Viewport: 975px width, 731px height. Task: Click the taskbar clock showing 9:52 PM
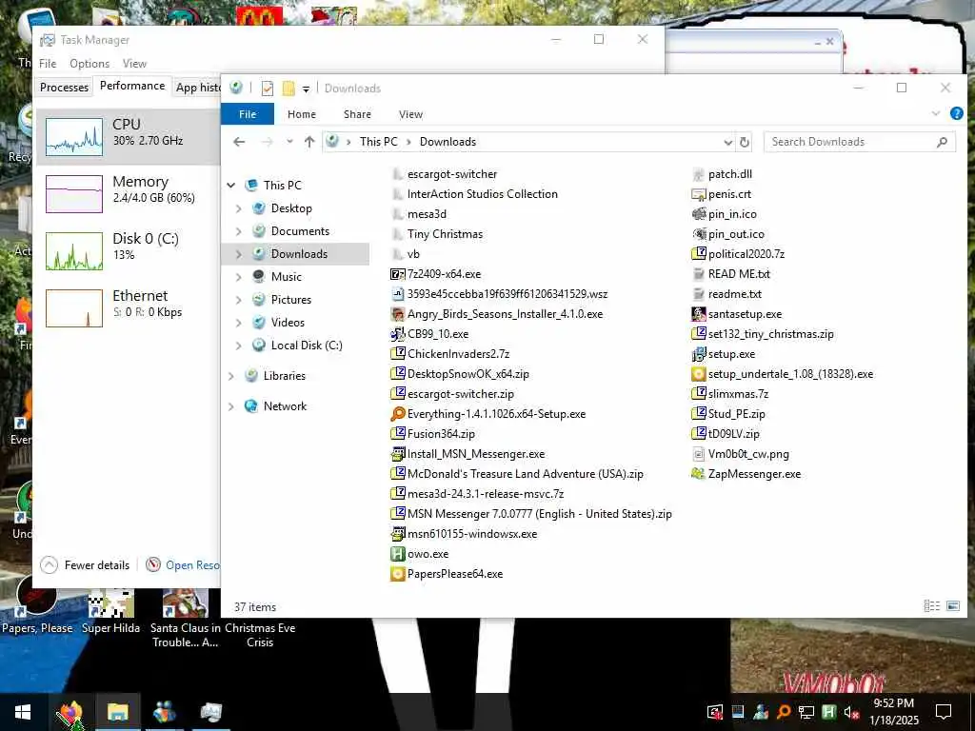(x=893, y=712)
